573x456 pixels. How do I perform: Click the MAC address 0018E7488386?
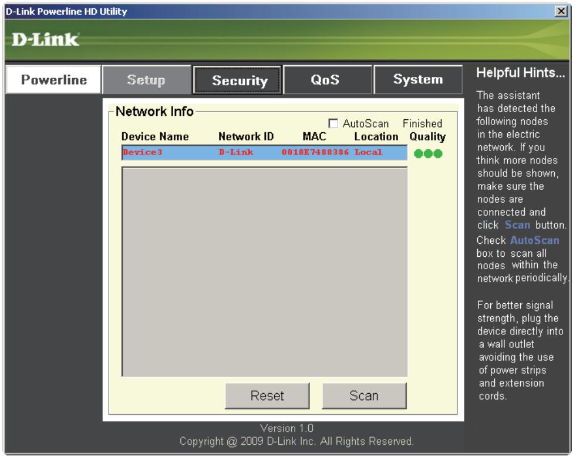click(315, 152)
